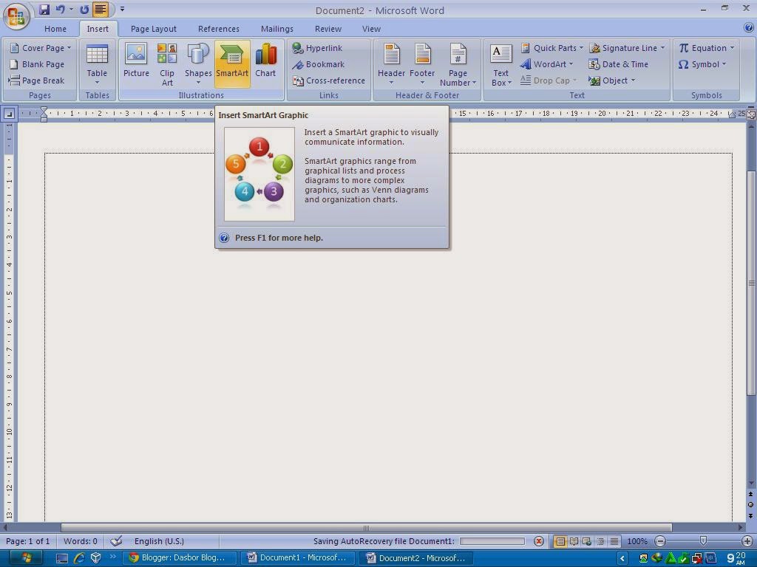Viewport: 757px width, 567px height.
Task: Zoom out with minus button
Action: pyautogui.click(x=660, y=541)
